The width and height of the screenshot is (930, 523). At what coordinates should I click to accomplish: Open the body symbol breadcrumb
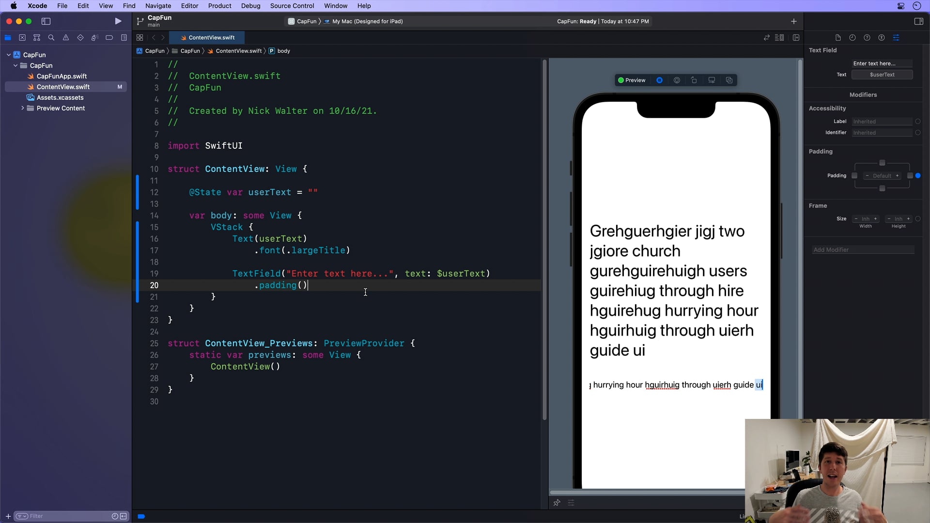[279, 51]
